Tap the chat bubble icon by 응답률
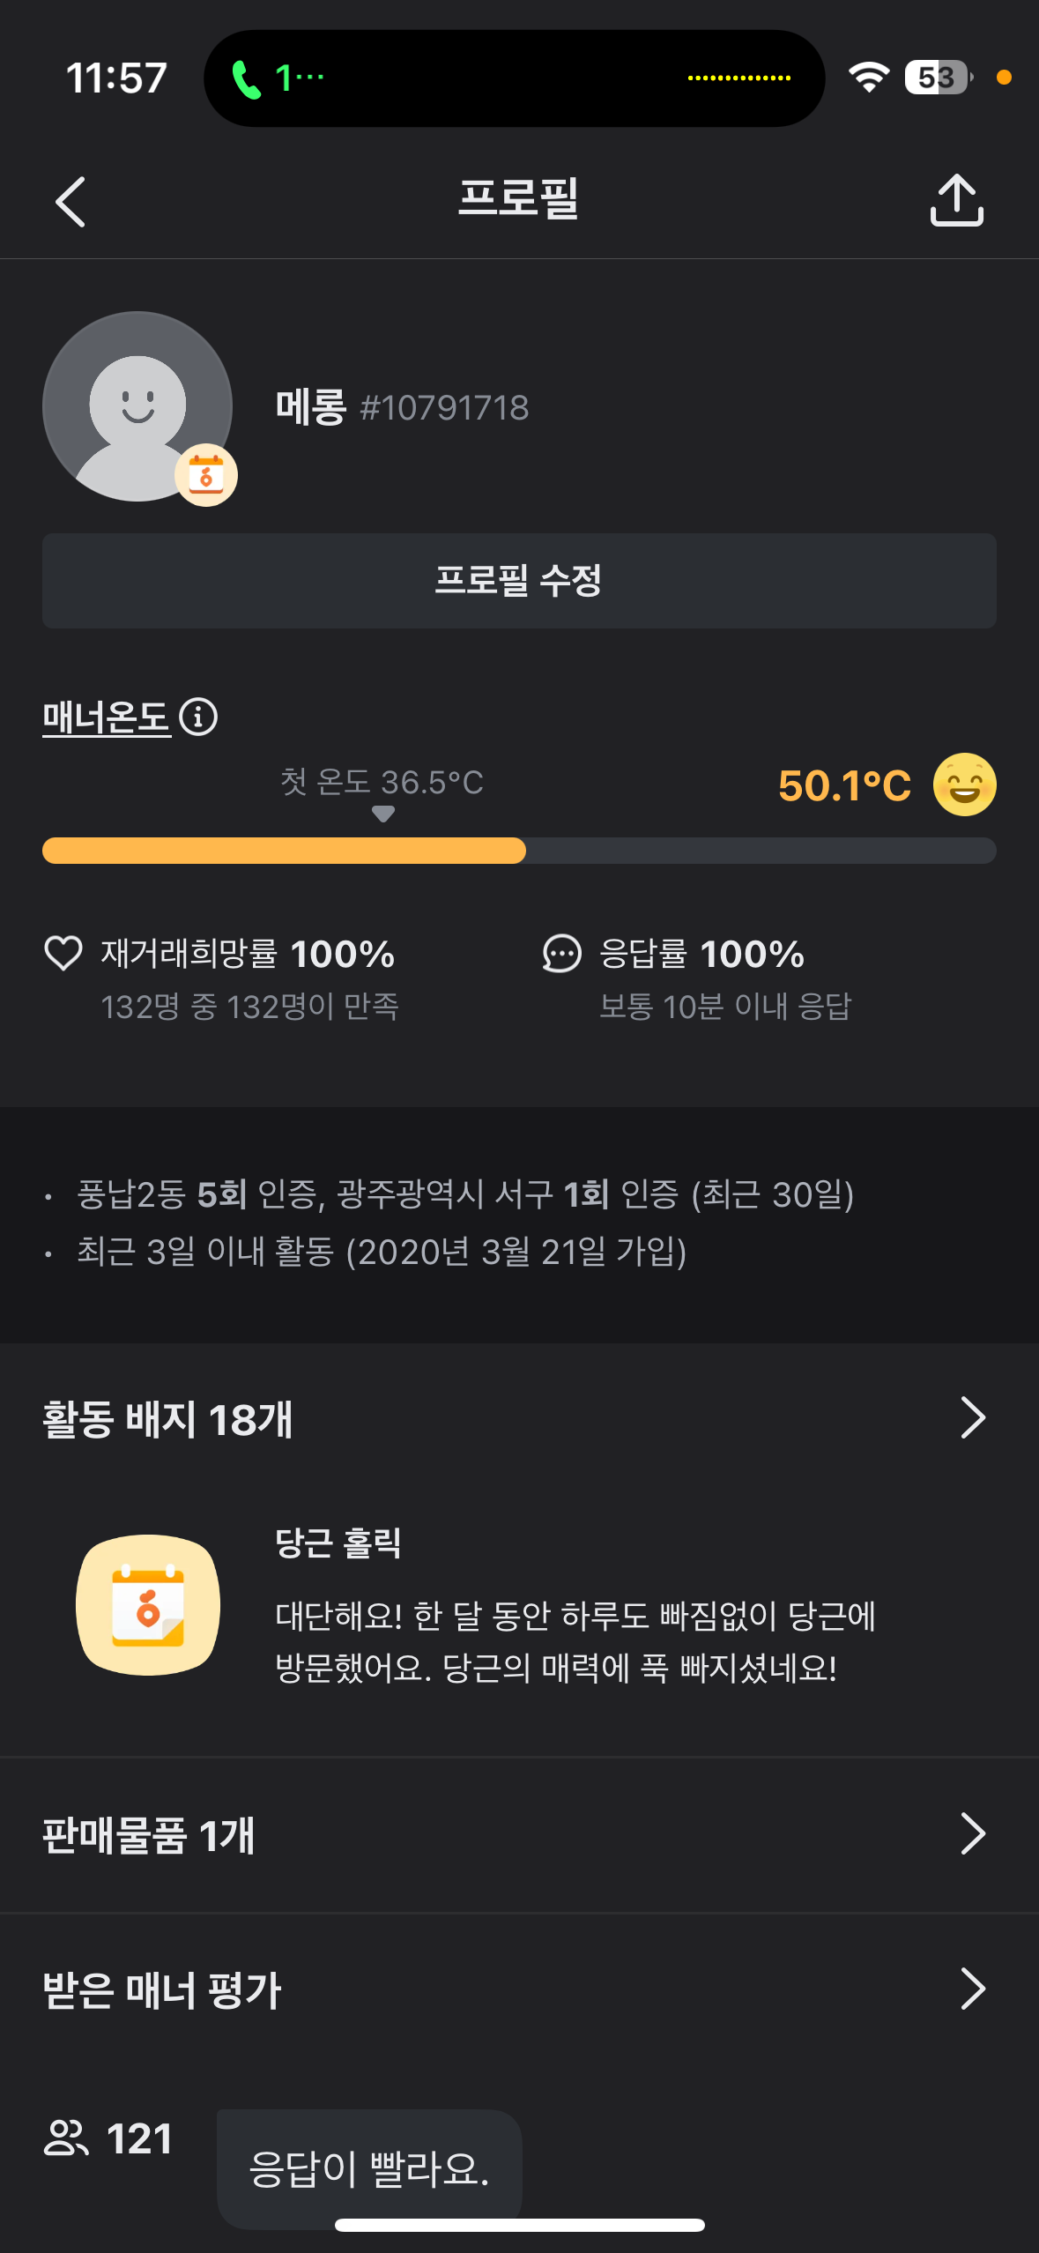Image resolution: width=1039 pixels, height=2253 pixels. 561,954
